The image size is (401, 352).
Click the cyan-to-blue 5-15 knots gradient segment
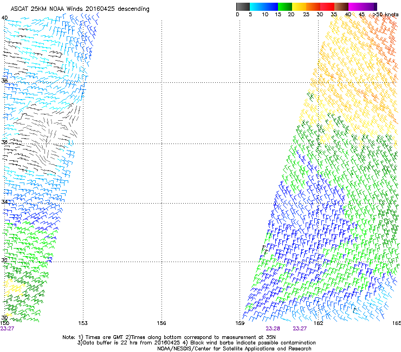click(264, 6)
